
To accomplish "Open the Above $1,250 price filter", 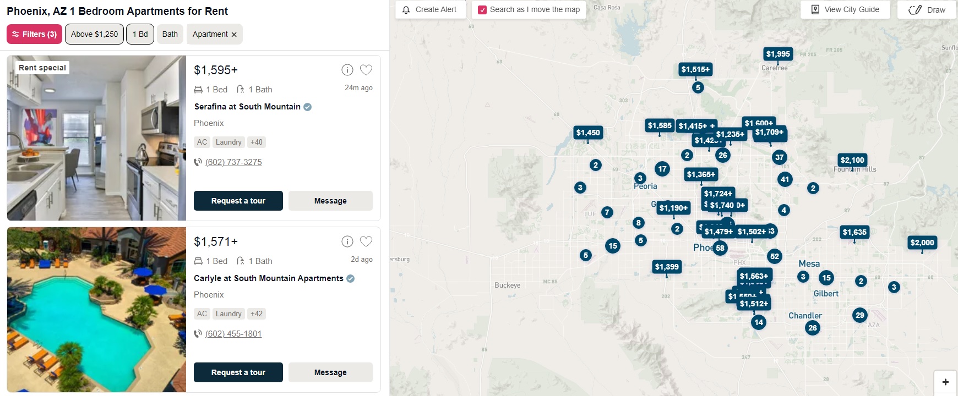I will click(x=94, y=34).
